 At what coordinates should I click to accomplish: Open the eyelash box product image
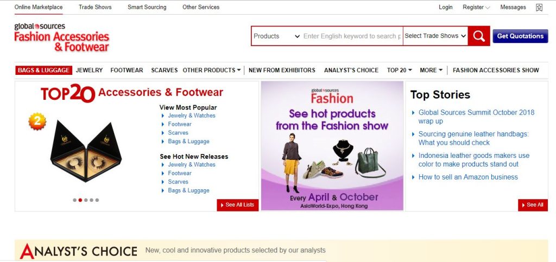point(86,152)
